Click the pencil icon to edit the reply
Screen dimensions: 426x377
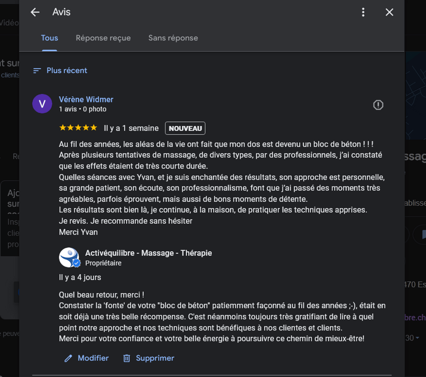pos(68,358)
